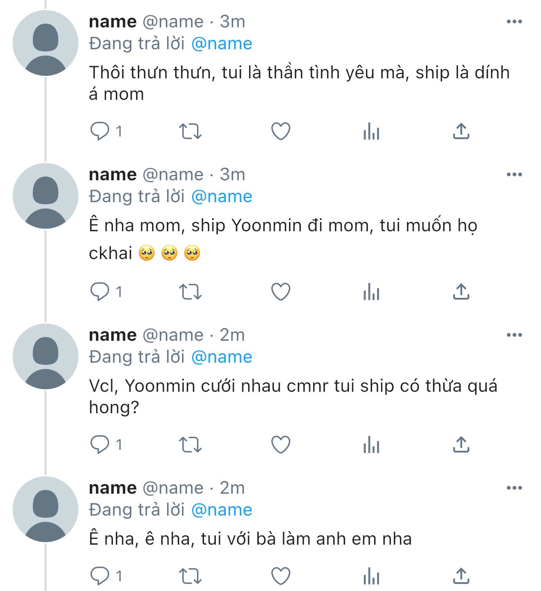Viewport: 541px width, 591px height.
Task: Retweet the "Thôi thưn thưn" tweet
Action: 190,131
